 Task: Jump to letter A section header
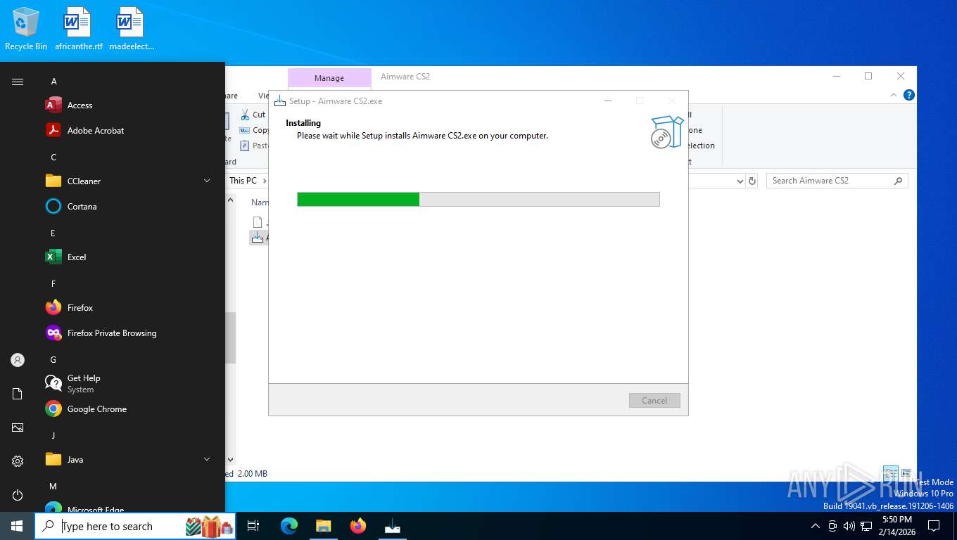[53, 82]
